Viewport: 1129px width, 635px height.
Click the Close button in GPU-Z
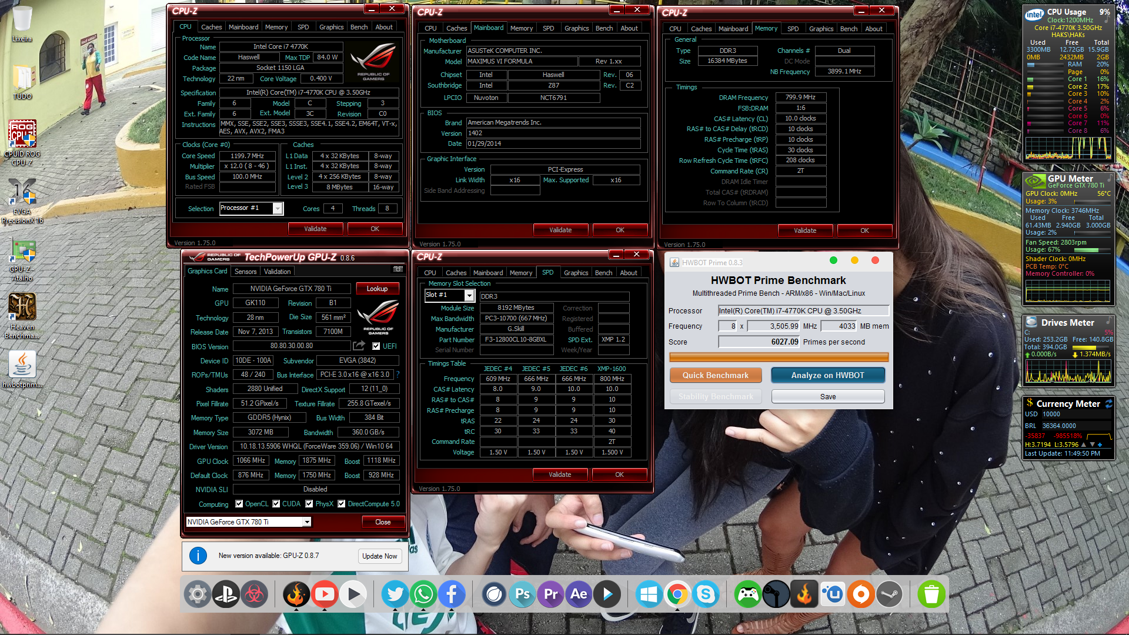383,522
